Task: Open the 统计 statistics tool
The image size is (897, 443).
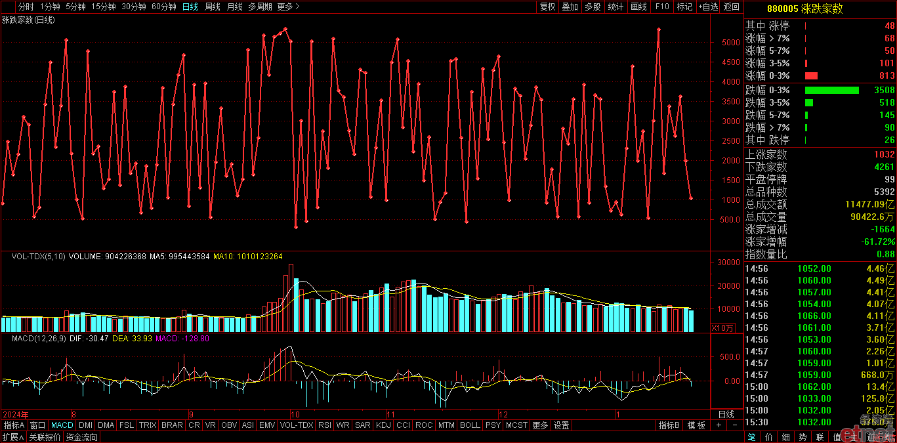Action: point(615,7)
